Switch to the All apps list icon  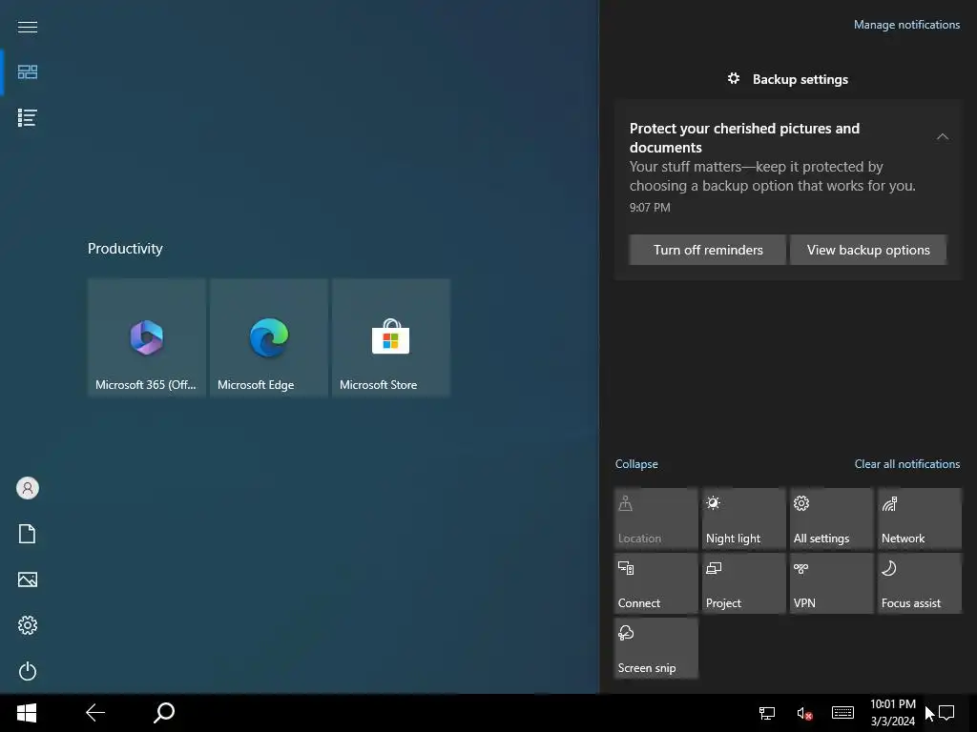(28, 117)
